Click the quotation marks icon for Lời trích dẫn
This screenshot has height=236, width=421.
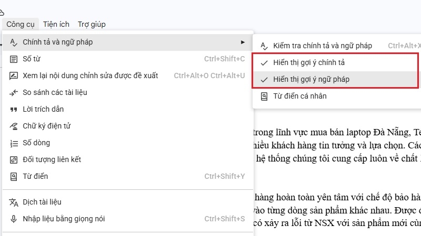pos(14,110)
